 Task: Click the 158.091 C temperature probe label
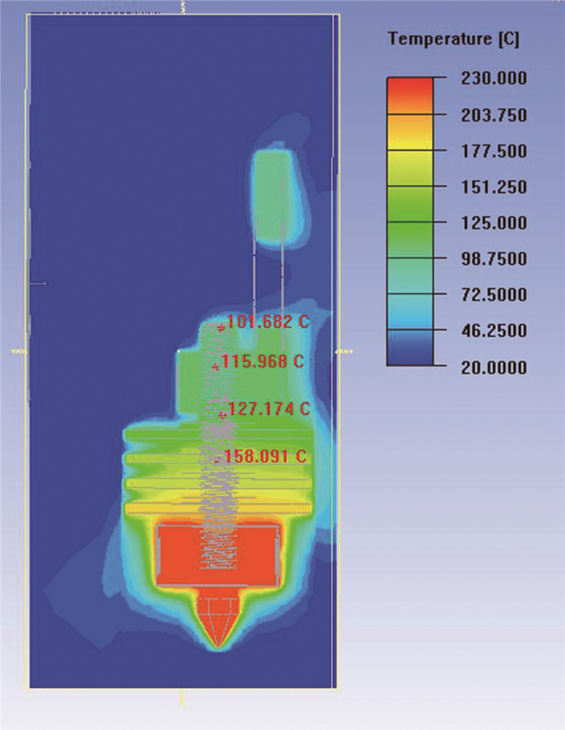266,455
